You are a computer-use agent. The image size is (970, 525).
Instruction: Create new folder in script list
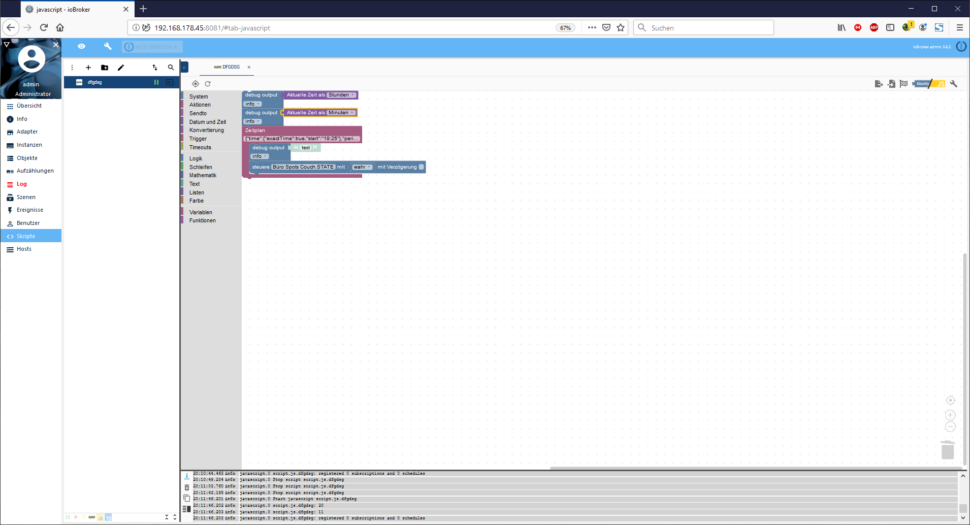[x=105, y=68]
